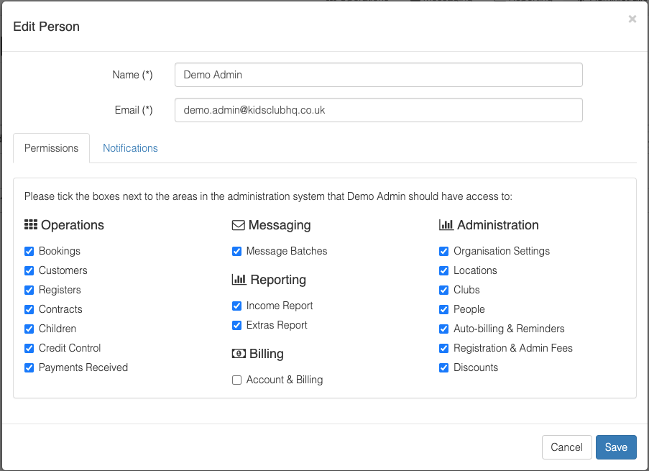Close the Edit Person dialog
This screenshot has width=649, height=471.
point(632,19)
